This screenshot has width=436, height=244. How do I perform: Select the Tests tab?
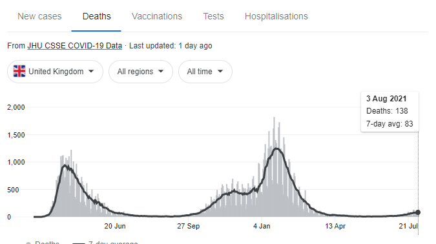point(213,16)
